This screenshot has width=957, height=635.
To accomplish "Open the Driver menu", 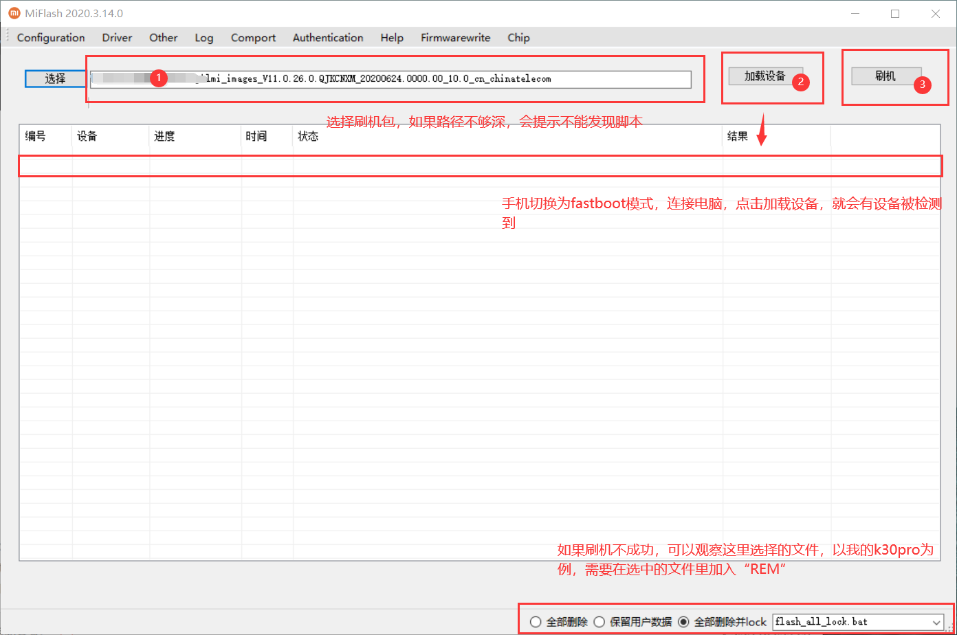I will (117, 38).
